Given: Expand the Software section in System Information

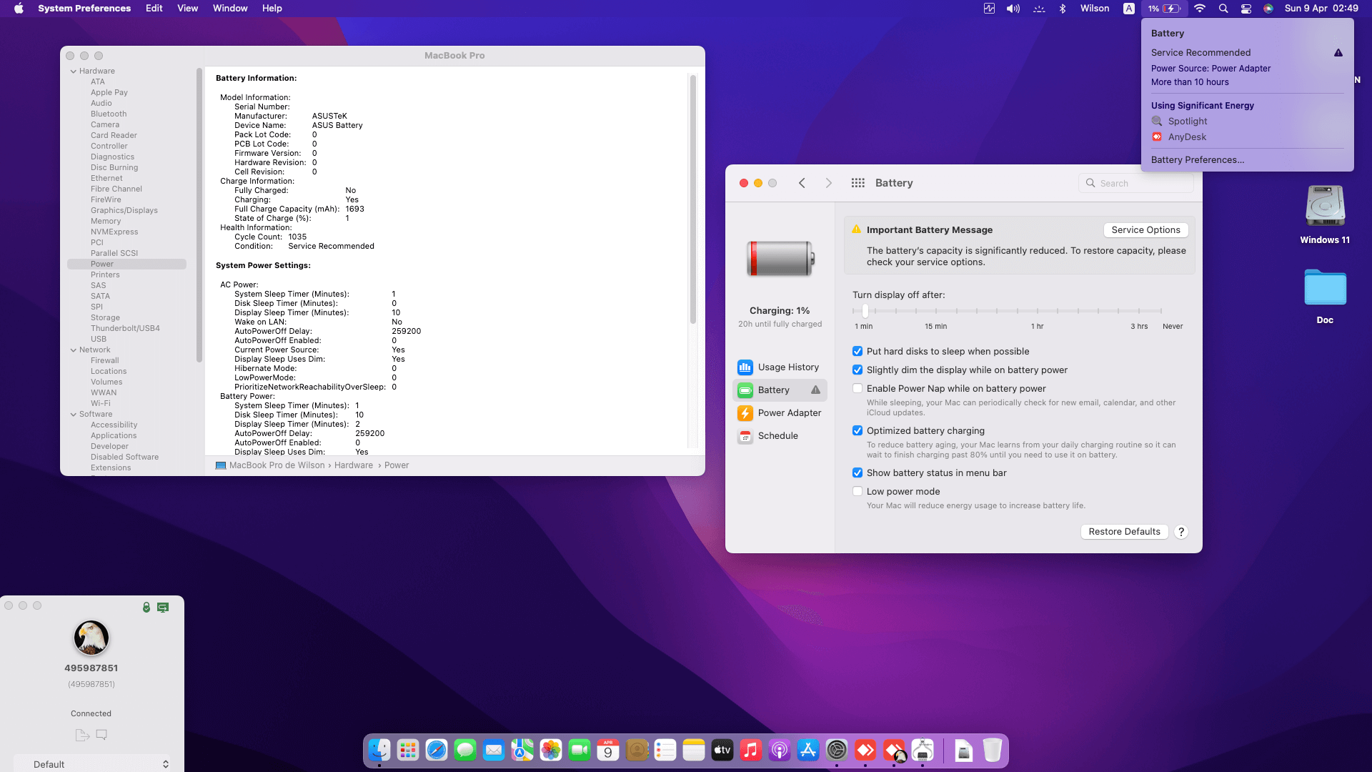Looking at the screenshot, I should (x=74, y=414).
